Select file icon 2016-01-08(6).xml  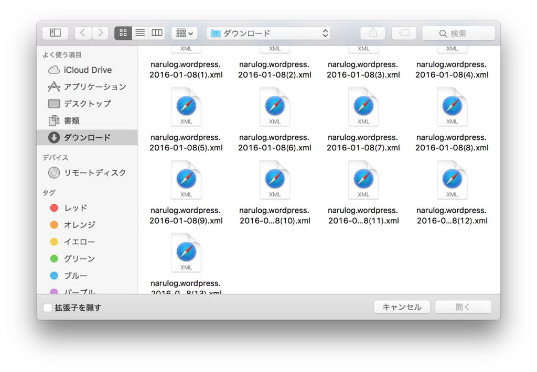coord(275,107)
